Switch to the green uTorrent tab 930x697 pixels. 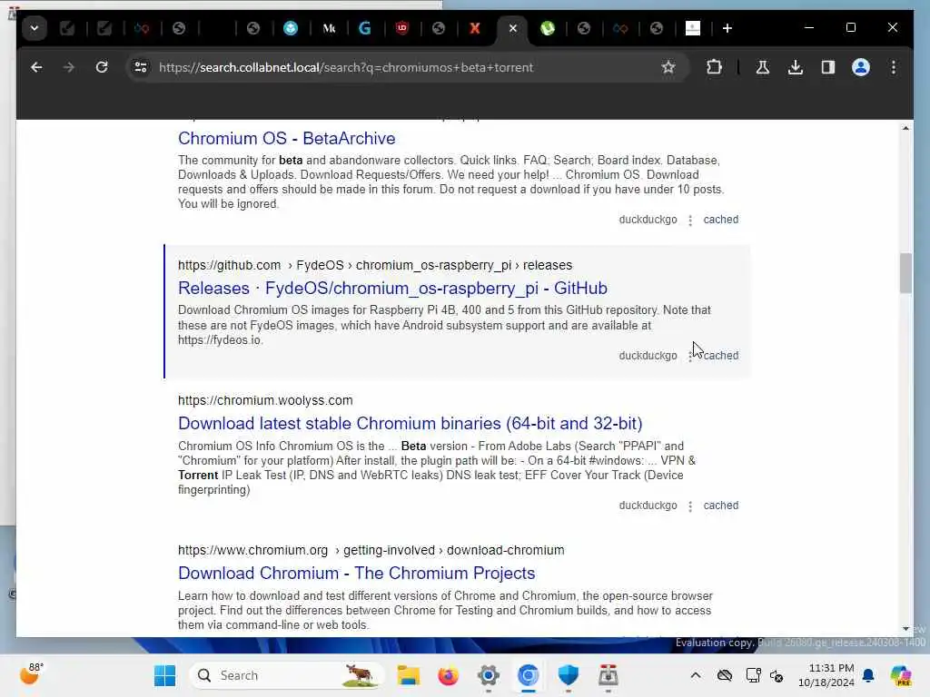(547, 28)
